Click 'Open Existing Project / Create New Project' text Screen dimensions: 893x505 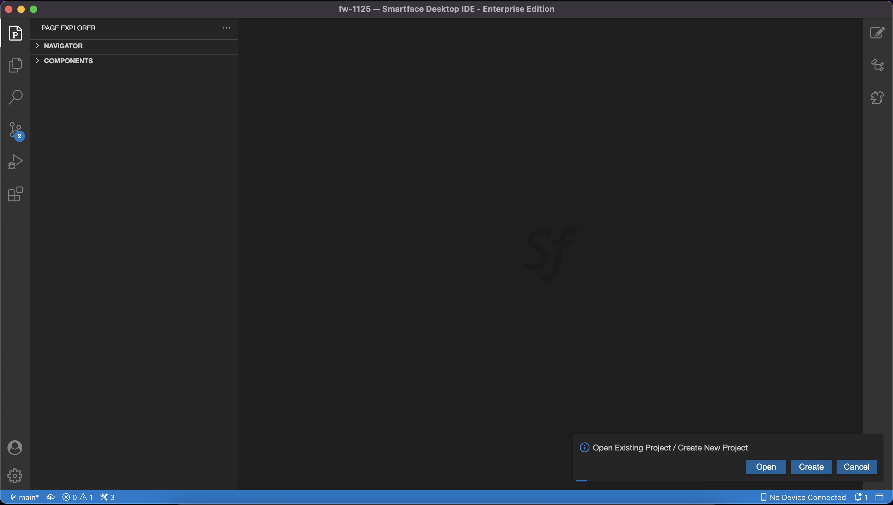[670, 448]
